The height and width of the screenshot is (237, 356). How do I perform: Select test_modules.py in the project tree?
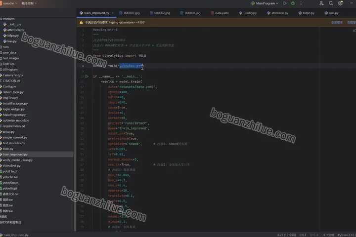click(x=13, y=143)
